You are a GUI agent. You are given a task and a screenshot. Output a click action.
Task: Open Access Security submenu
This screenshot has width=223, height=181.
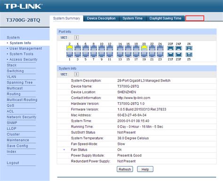24,60
